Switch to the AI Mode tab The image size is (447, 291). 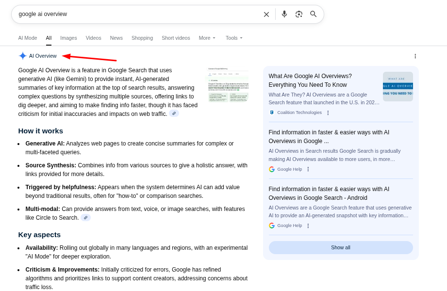pyautogui.click(x=28, y=38)
